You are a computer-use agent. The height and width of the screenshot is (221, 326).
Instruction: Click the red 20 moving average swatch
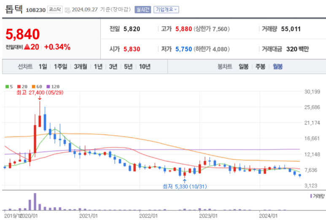[19, 87]
